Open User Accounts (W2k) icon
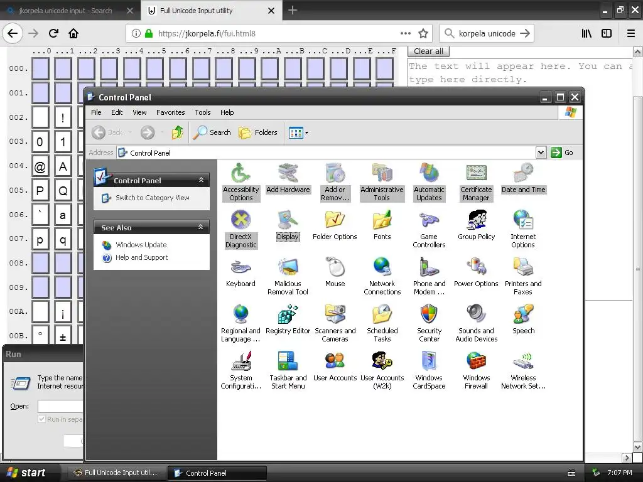Screen dimensions: 643x482 click(x=382, y=371)
